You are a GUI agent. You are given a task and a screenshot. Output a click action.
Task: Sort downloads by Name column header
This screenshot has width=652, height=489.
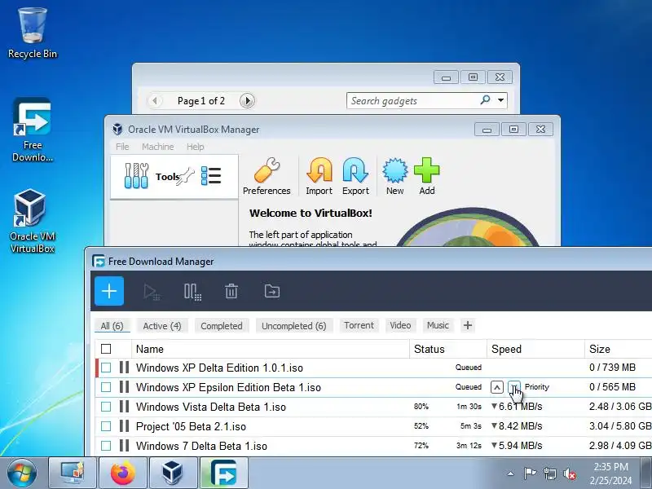271,349
